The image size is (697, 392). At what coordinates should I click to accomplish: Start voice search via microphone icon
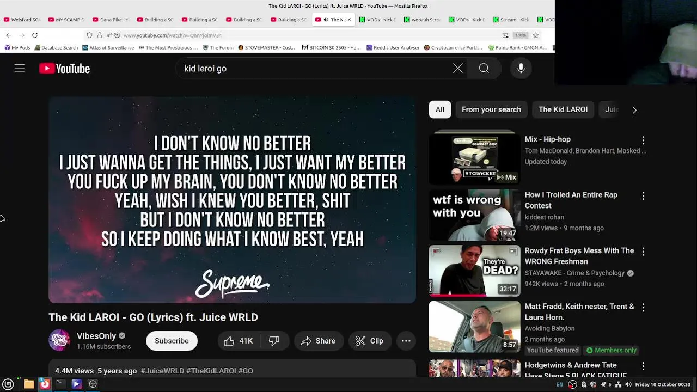pyautogui.click(x=521, y=69)
